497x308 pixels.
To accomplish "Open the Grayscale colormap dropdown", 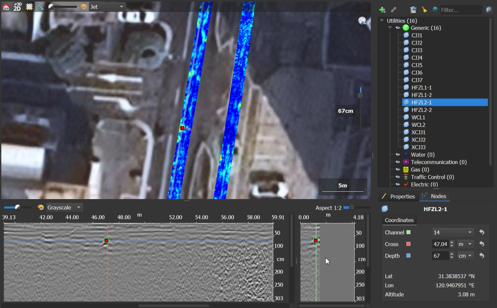I will (64, 208).
